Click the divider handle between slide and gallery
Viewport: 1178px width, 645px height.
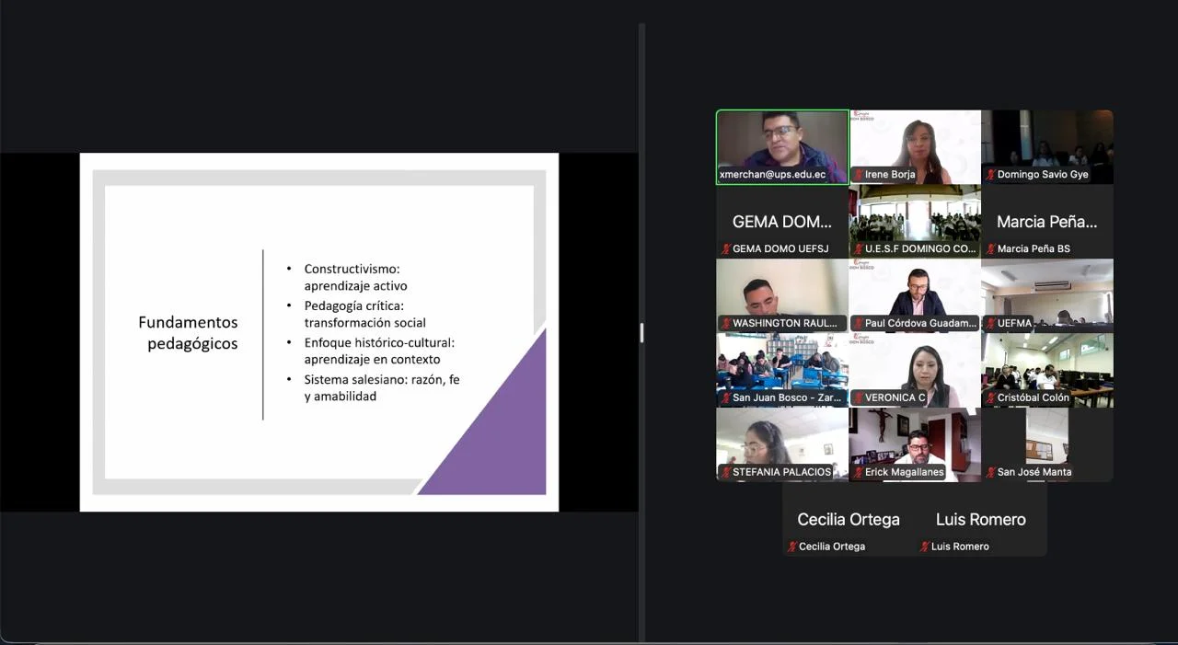[641, 332]
